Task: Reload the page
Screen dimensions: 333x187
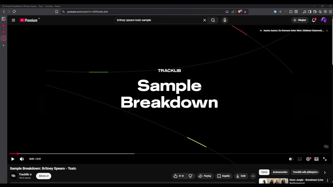Action: [x=14, y=12]
